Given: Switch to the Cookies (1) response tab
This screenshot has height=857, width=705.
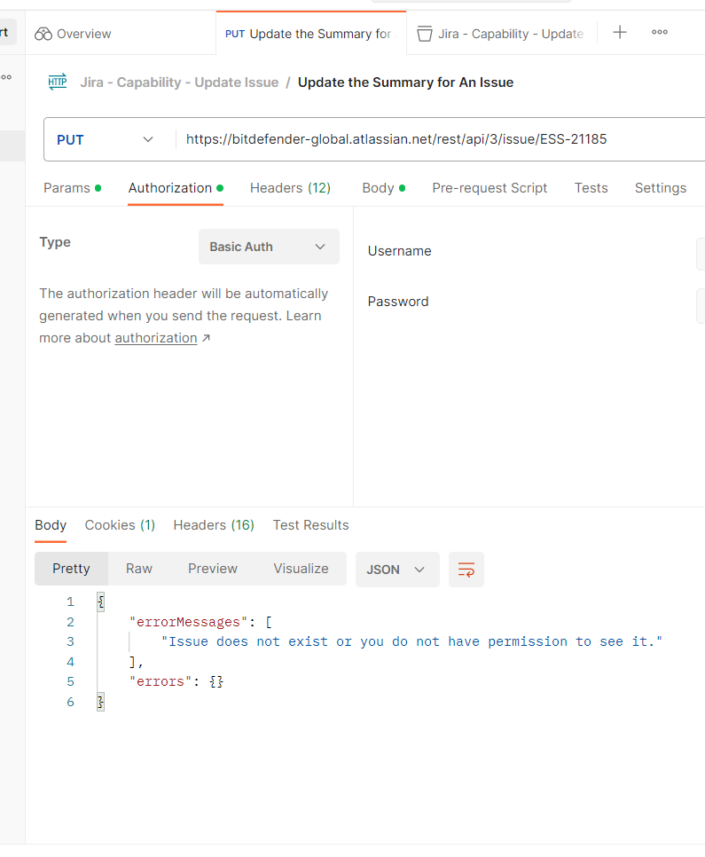Looking at the screenshot, I should click(120, 525).
